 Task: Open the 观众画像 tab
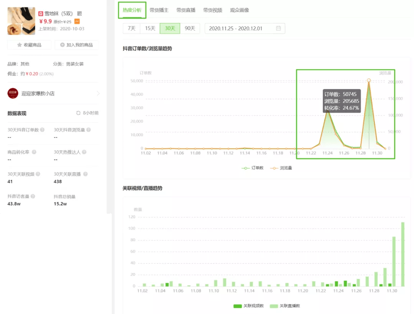click(240, 10)
